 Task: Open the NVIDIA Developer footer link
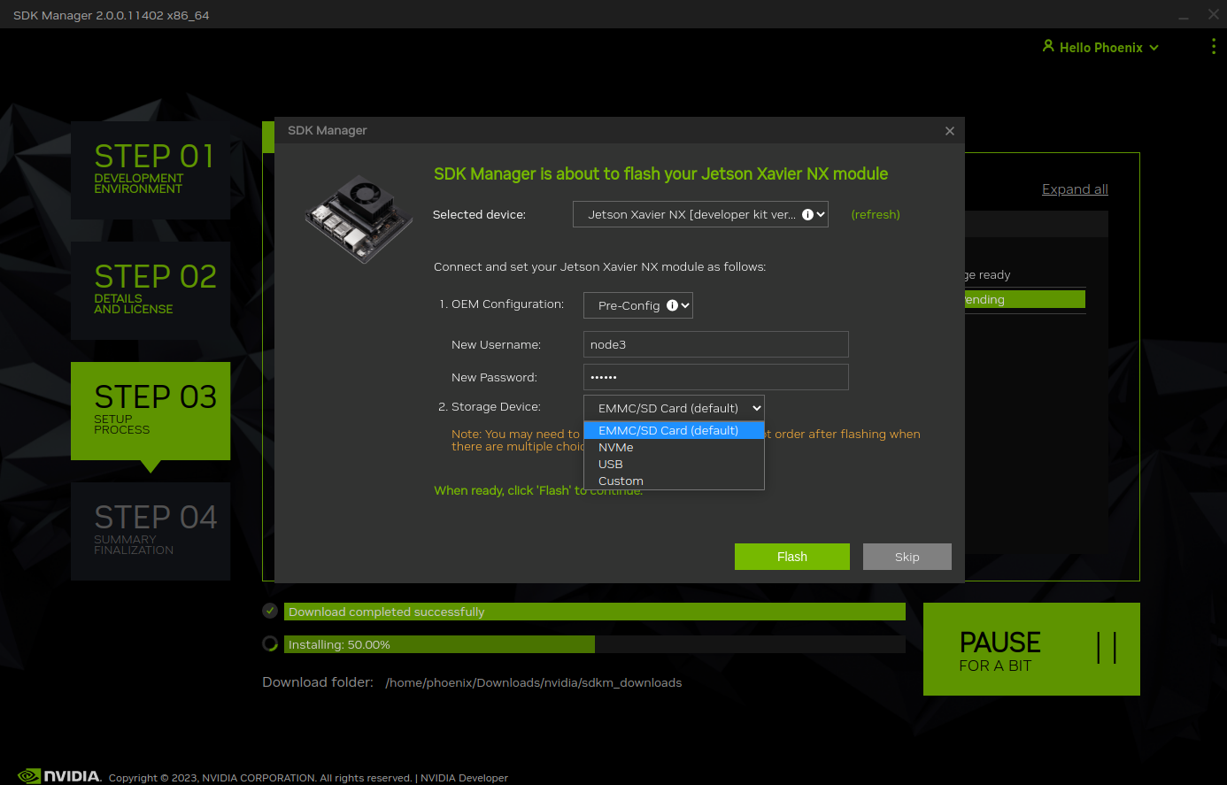tap(464, 778)
